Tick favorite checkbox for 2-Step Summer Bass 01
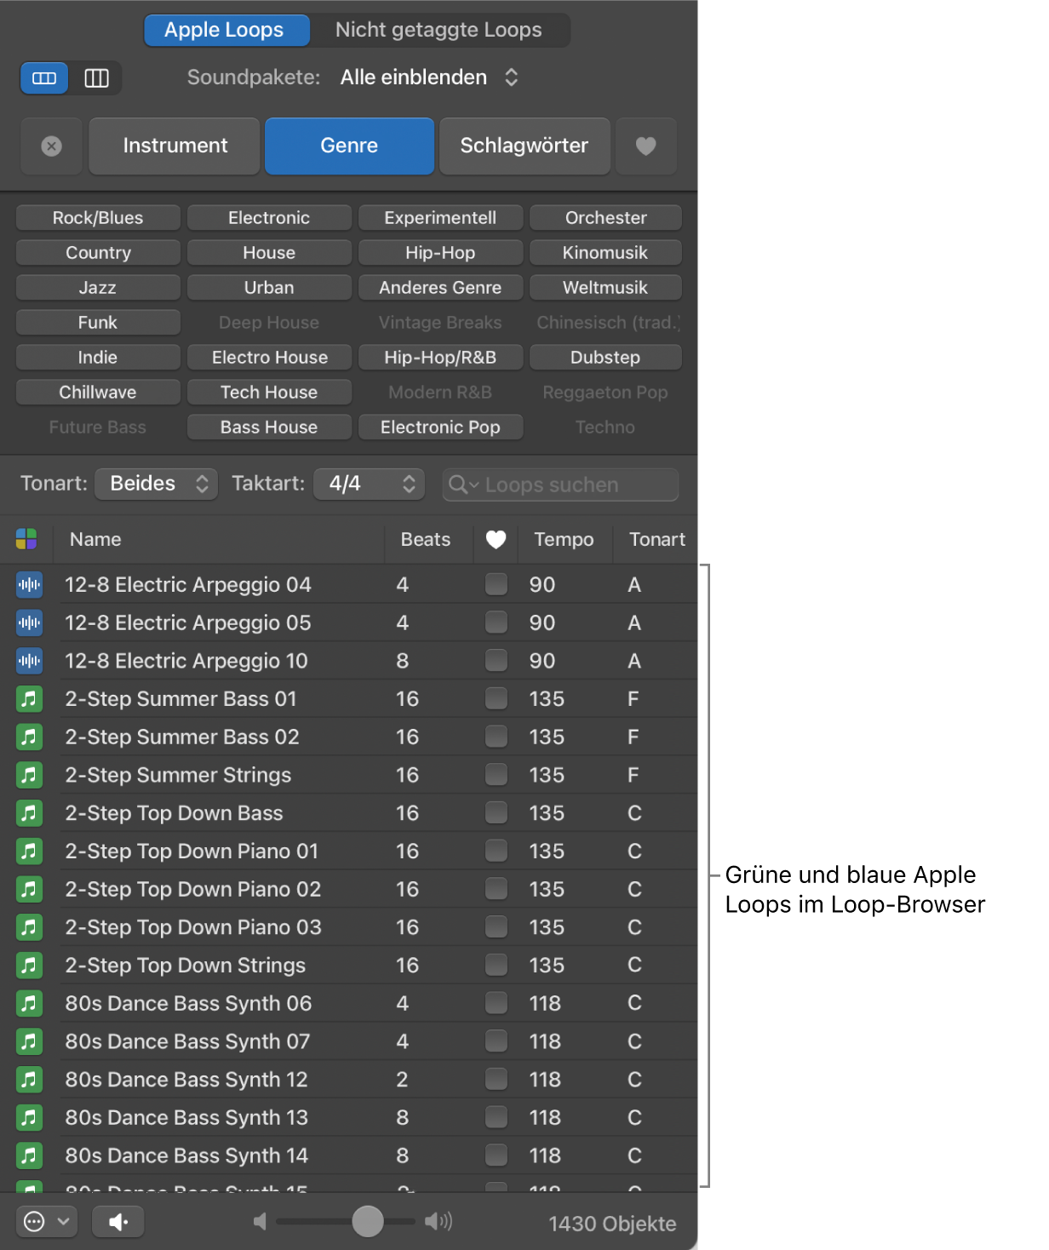 coord(496,698)
